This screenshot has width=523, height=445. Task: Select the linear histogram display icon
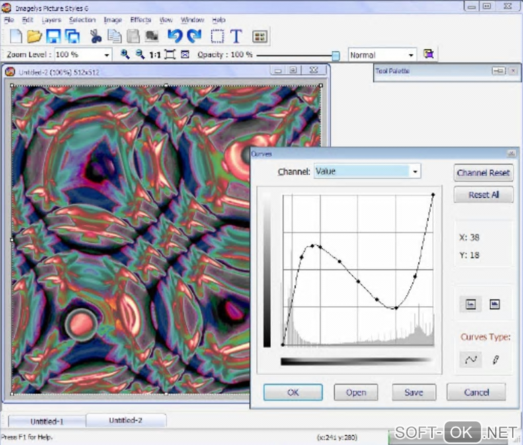(x=471, y=304)
